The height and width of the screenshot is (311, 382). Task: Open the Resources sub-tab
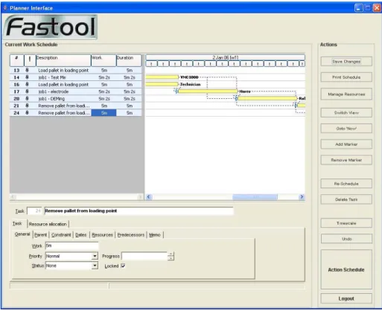point(102,234)
